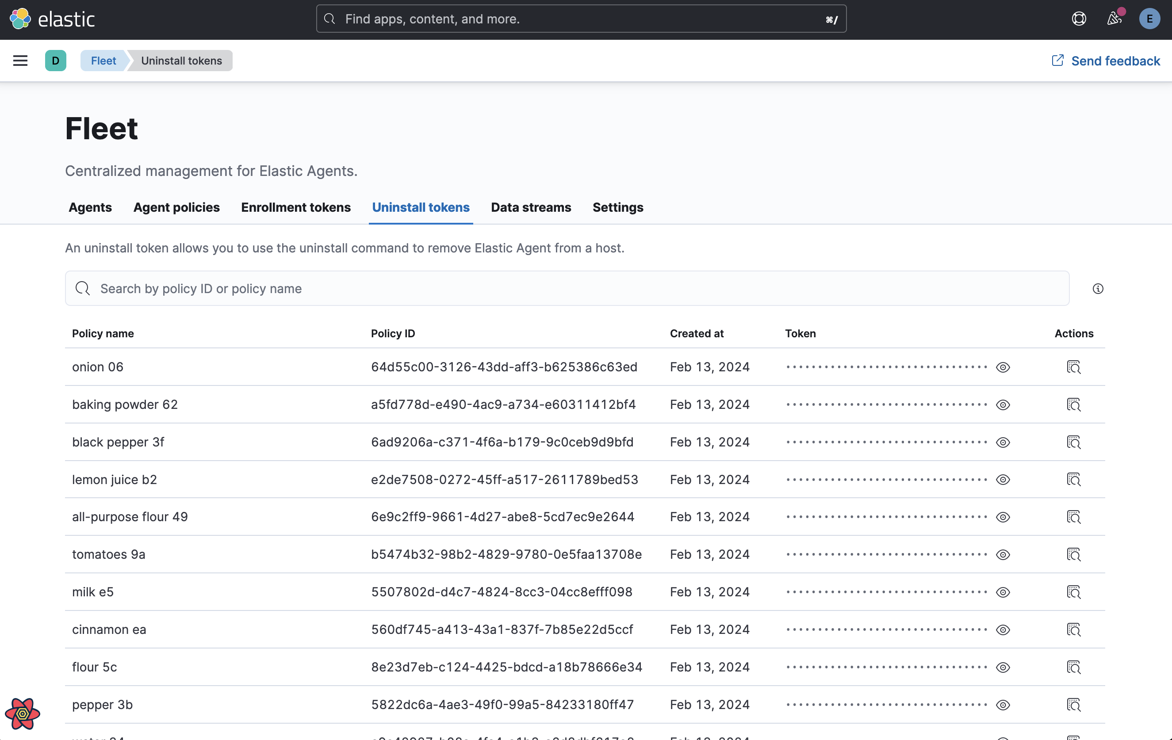Click the search info tooltip icon
The image size is (1172, 740).
pos(1098,289)
